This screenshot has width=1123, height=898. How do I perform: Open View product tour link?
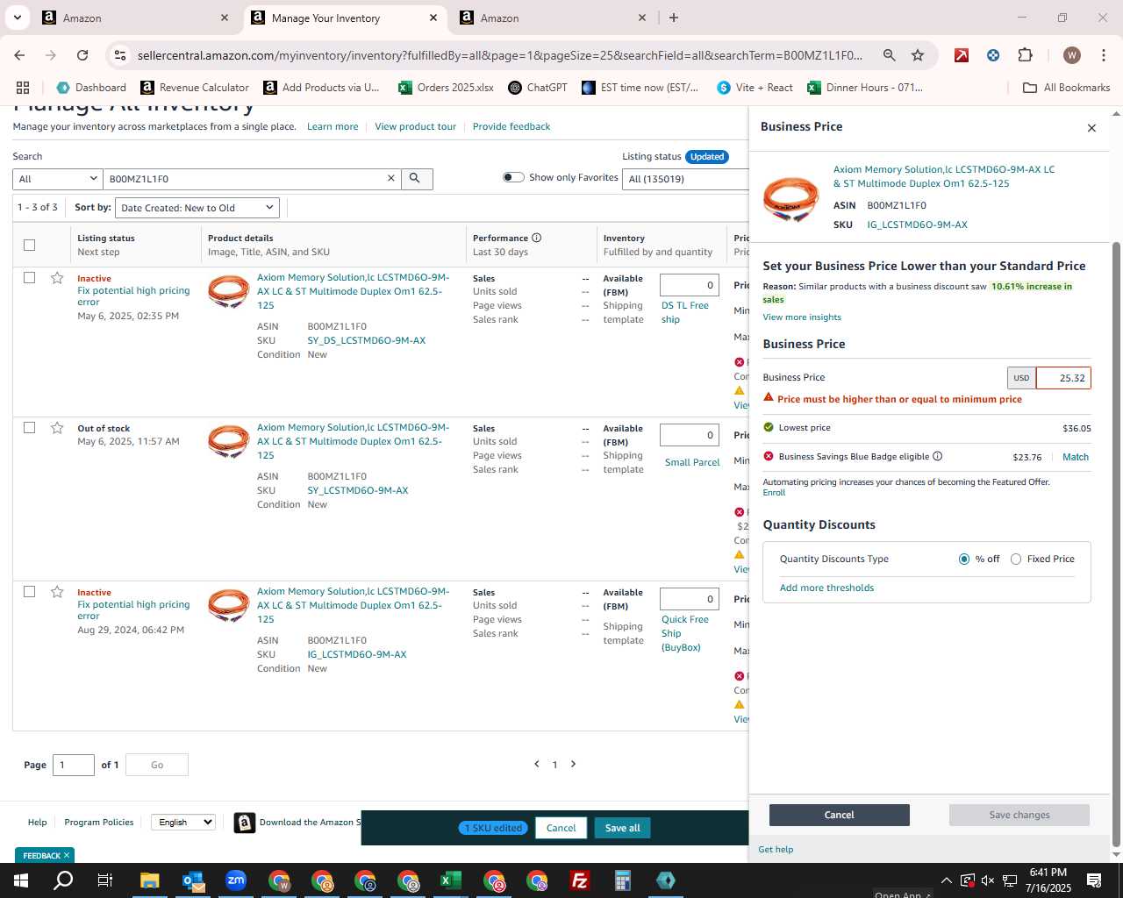pyautogui.click(x=416, y=126)
